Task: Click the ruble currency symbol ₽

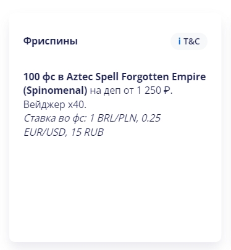Action: coord(167,91)
